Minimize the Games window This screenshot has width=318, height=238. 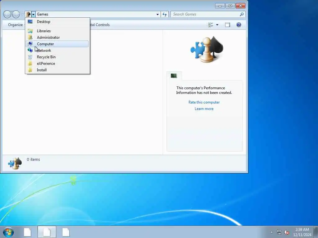pos(220,6)
